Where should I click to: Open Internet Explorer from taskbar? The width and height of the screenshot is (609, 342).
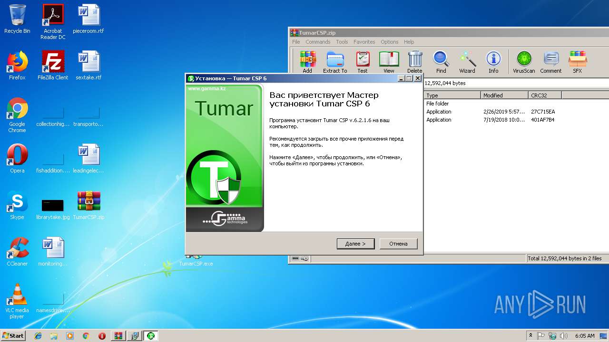(38, 336)
